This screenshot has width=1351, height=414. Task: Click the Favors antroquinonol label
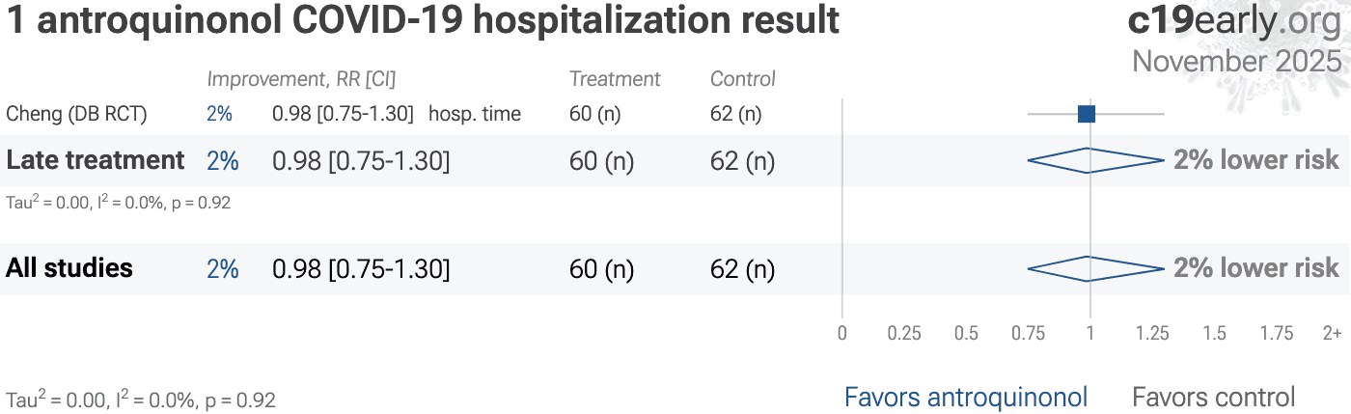965,397
